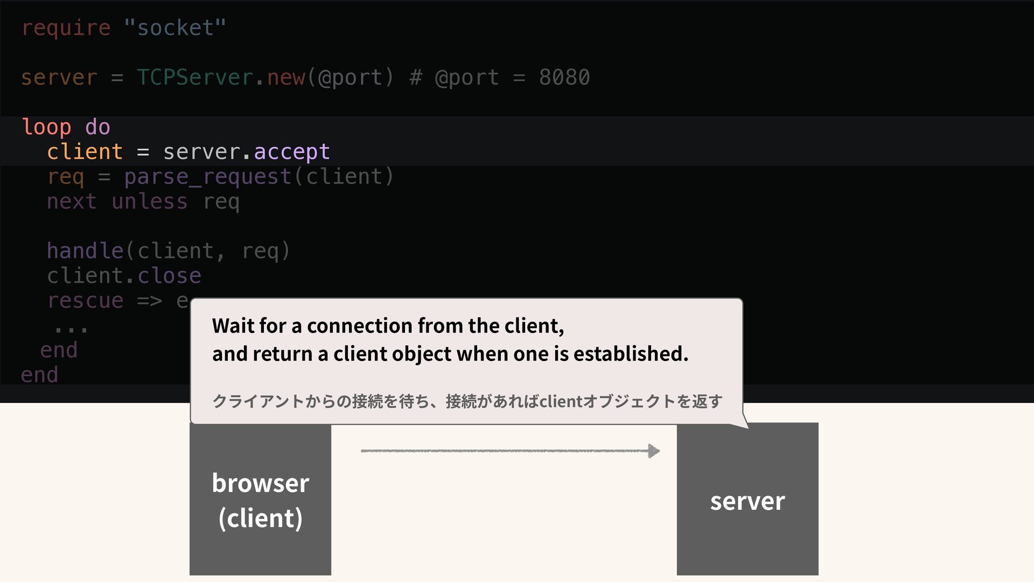Click the inner indented 'end' keyword

(59, 350)
